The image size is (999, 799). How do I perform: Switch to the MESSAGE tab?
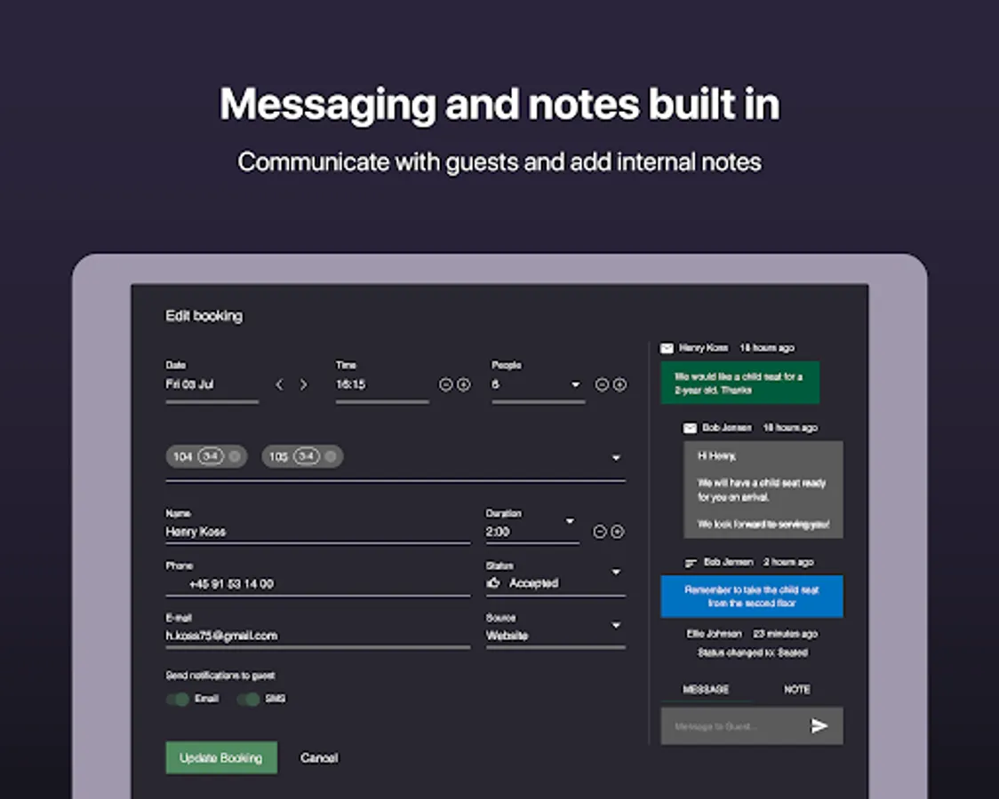click(706, 690)
